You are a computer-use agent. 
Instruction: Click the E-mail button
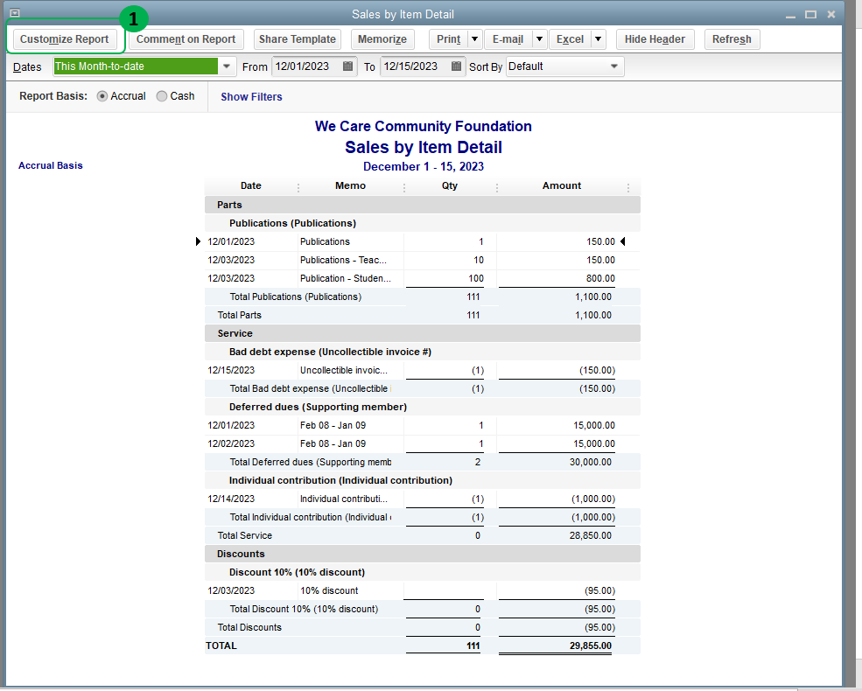[x=508, y=39]
